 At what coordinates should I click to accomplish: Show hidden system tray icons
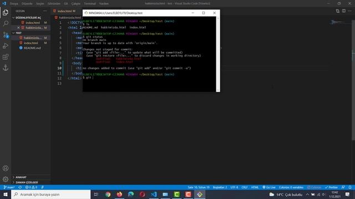coord(307,194)
